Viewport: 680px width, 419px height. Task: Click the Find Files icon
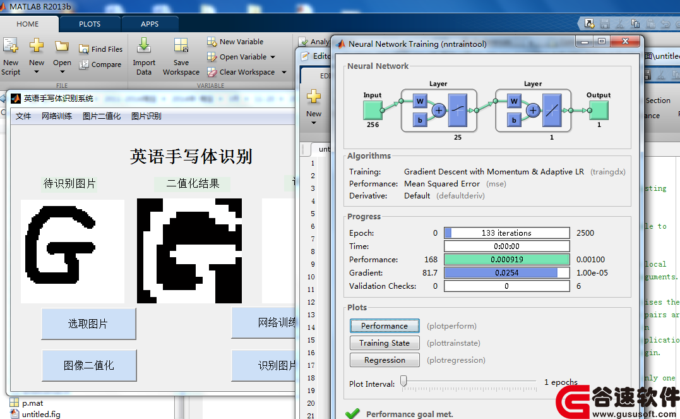click(x=84, y=49)
